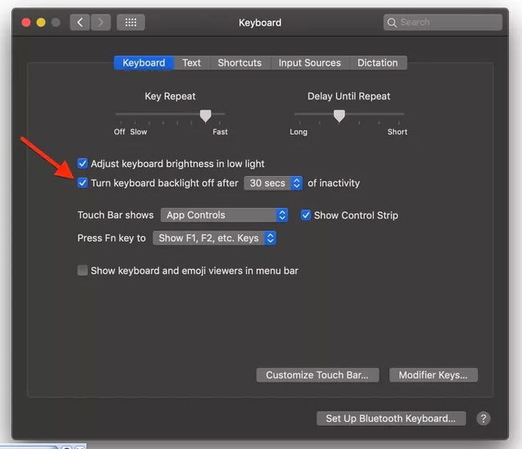
Task: Click the help question mark button
Action: 483,419
